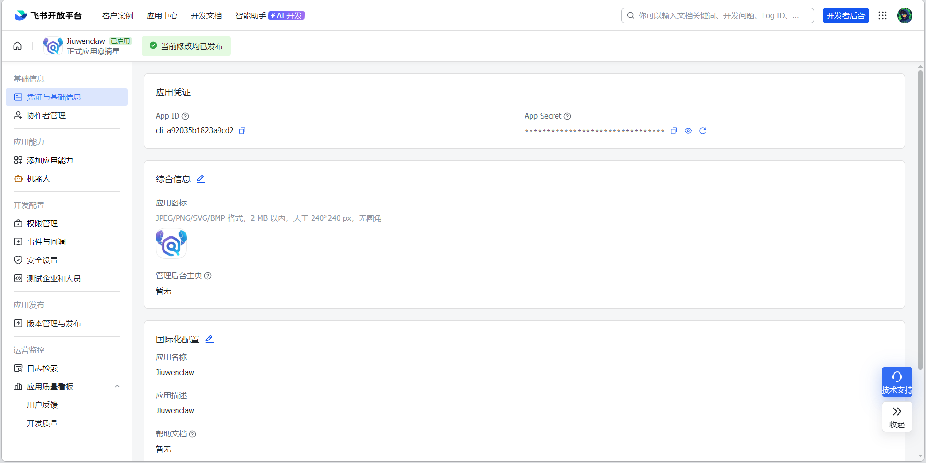
Task: Open 测试企业和人员 page
Action: tap(67, 278)
